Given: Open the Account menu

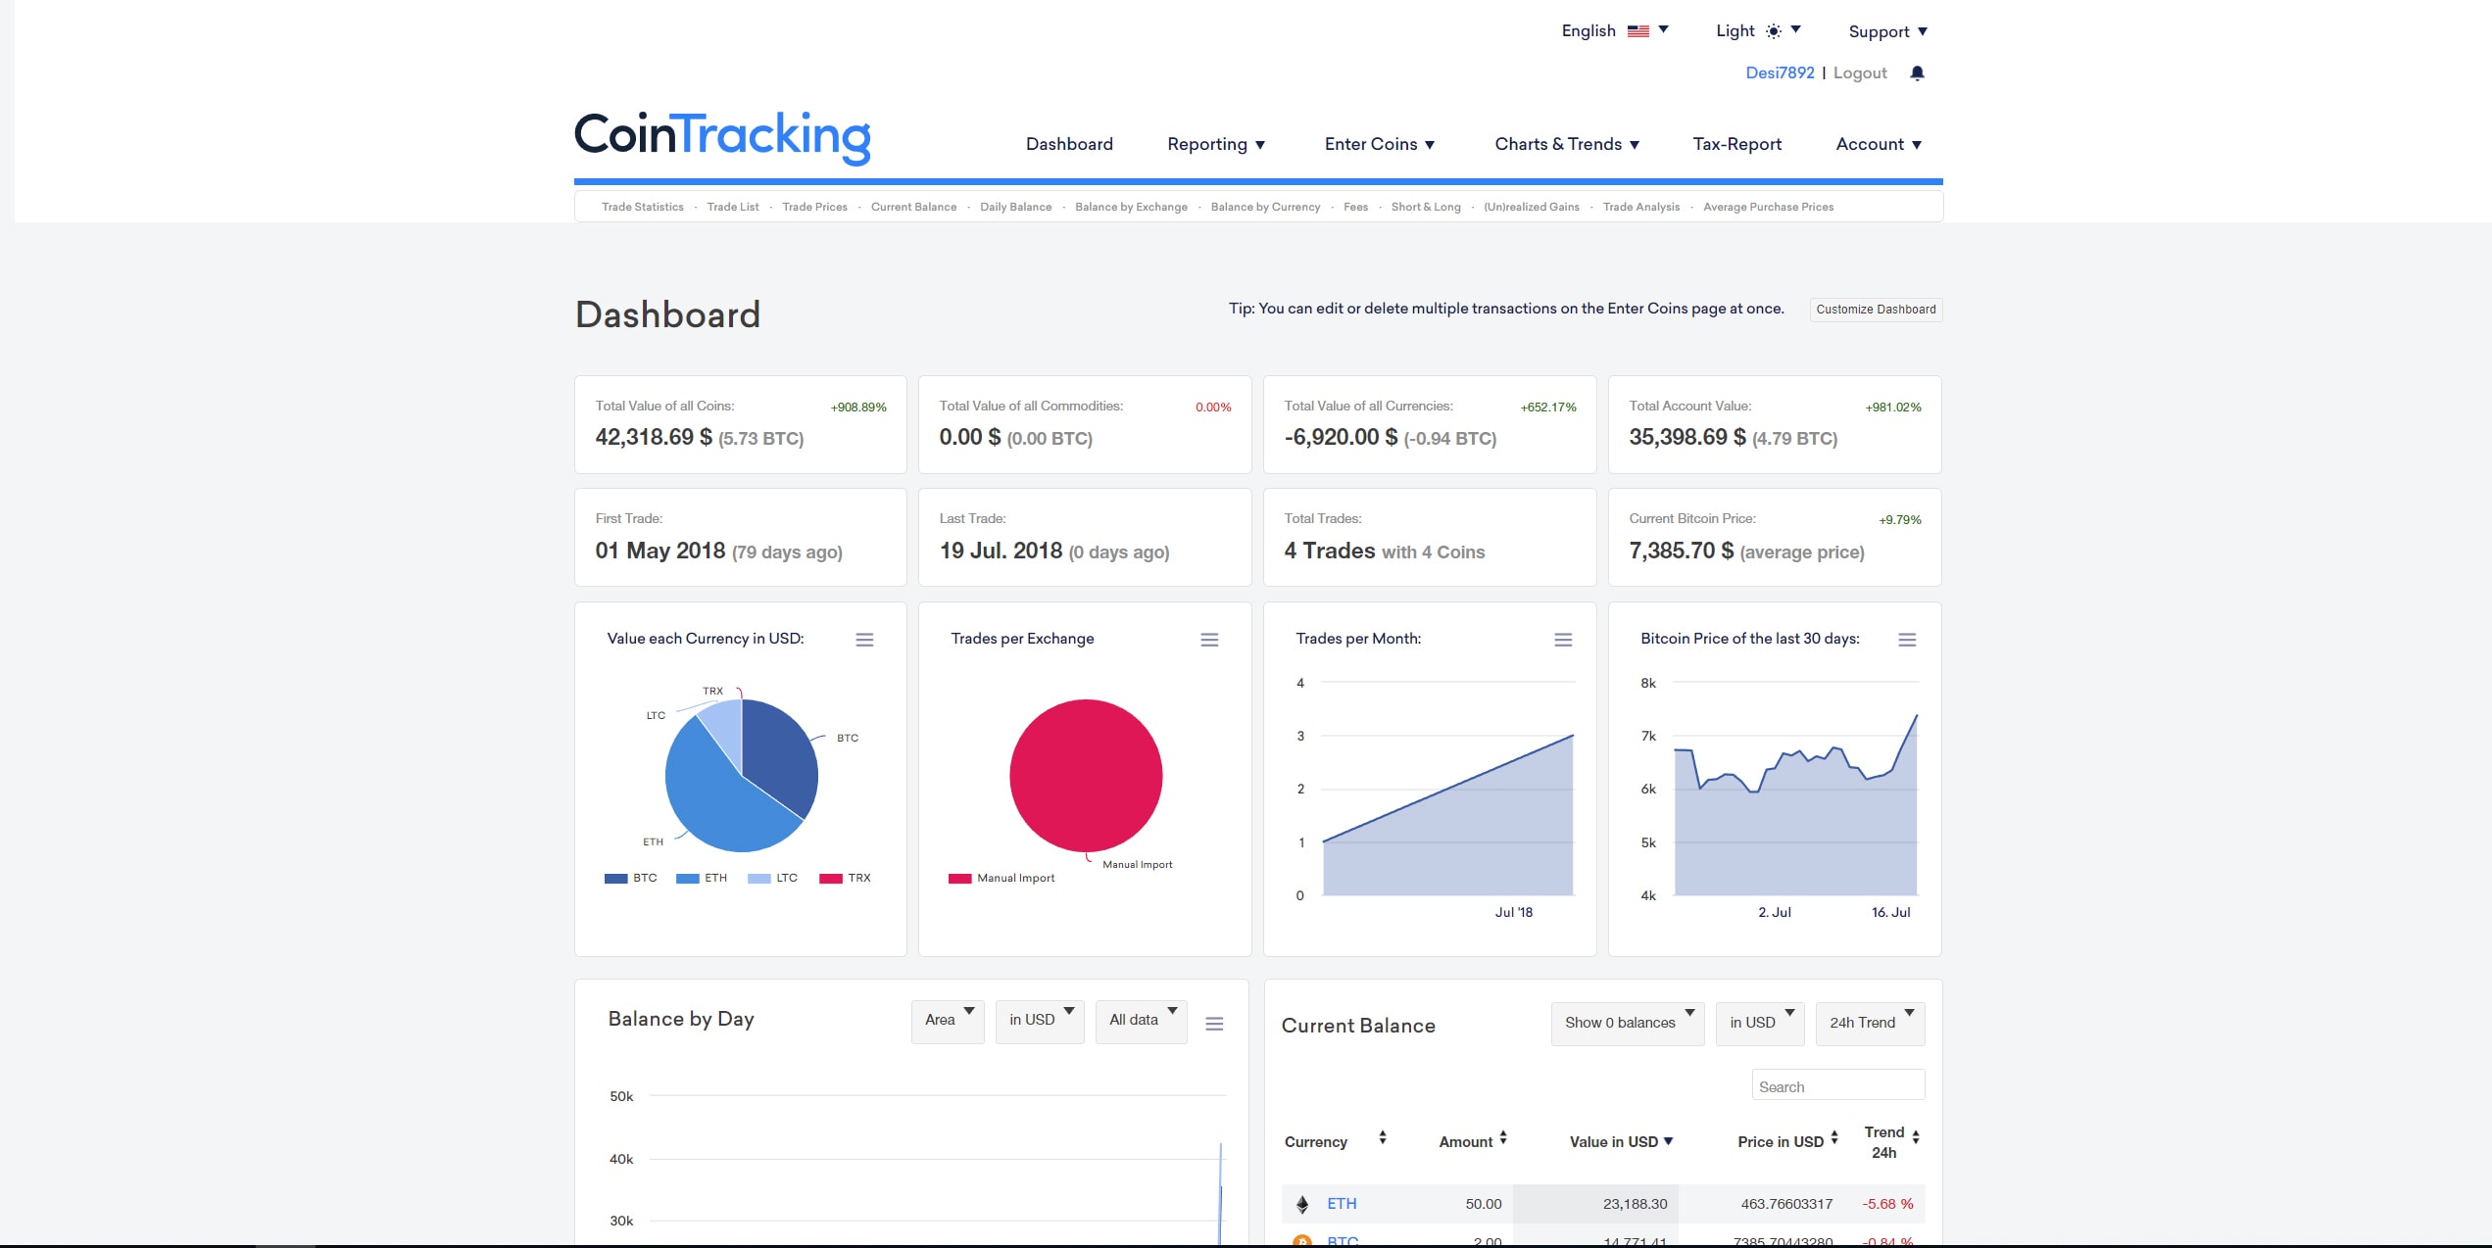Looking at the screenshot, I should pos(1879,144).
